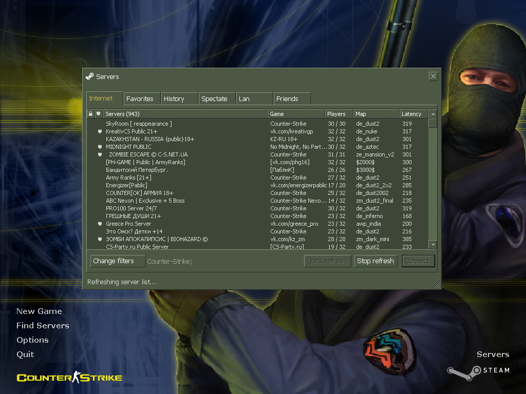This screenshot has height=394, width=526.
Task: Click the server list scrollbar thumb
Action: coord(433,123)
